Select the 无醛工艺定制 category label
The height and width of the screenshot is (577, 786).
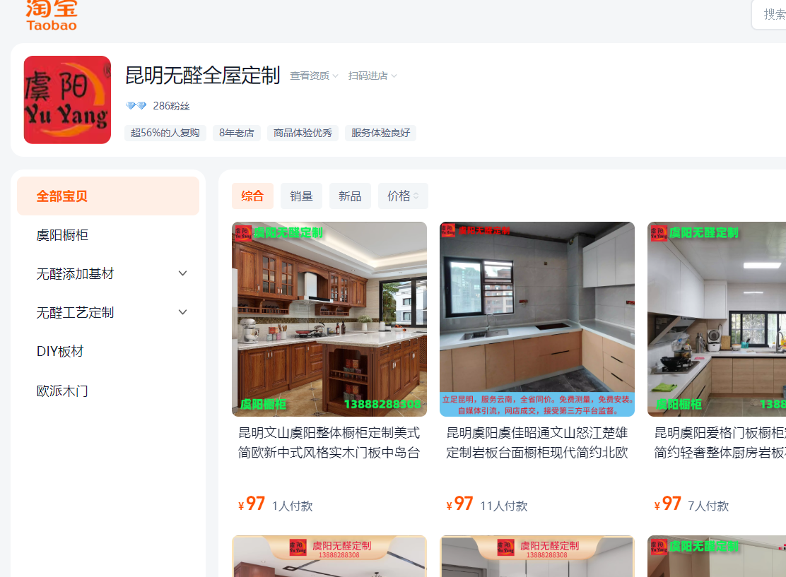coord(75,312)
